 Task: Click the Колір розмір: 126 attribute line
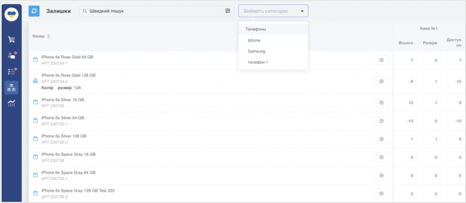61,88
